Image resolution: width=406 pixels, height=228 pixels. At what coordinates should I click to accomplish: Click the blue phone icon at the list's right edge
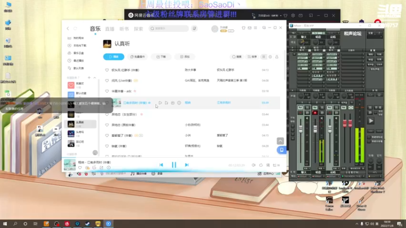(282, 150)
